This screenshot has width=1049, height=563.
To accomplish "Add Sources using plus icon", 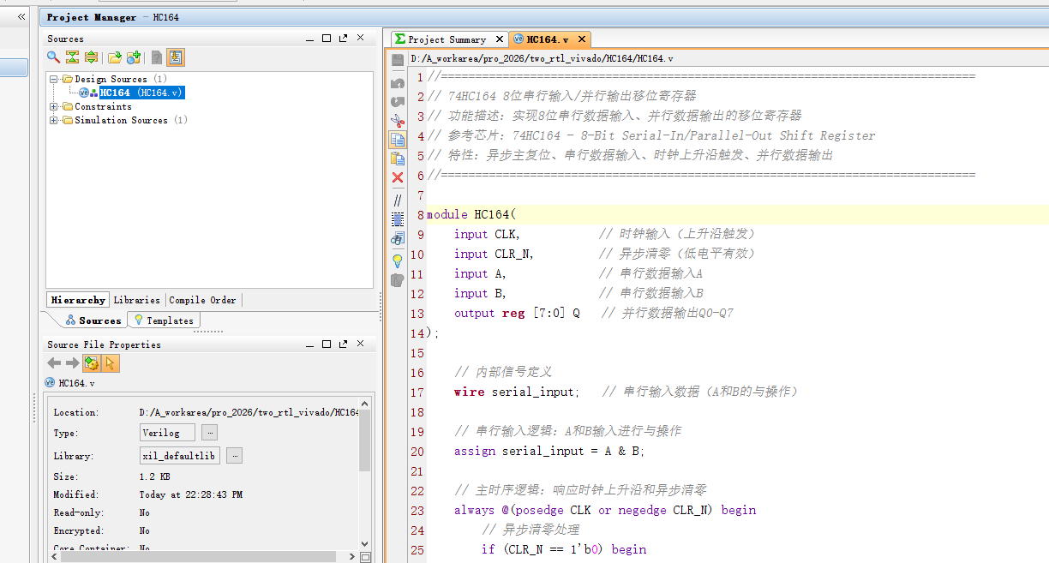I will 133,57.
